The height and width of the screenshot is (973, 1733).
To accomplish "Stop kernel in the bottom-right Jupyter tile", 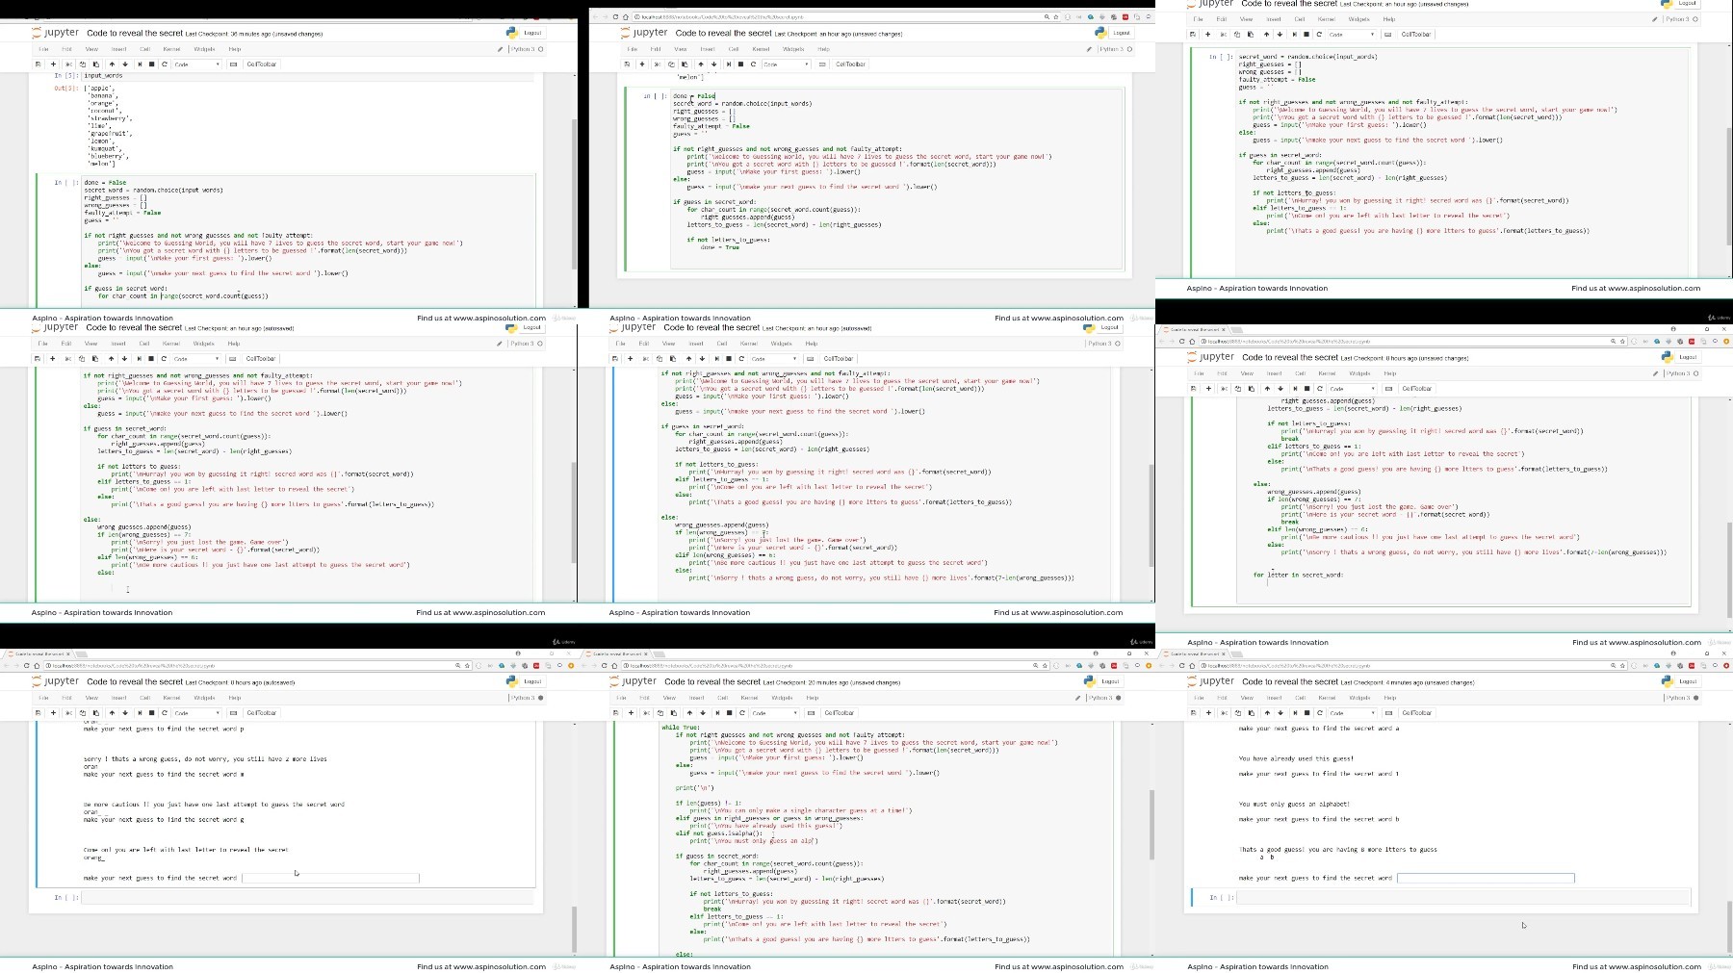I will (x=1306, y=713).
